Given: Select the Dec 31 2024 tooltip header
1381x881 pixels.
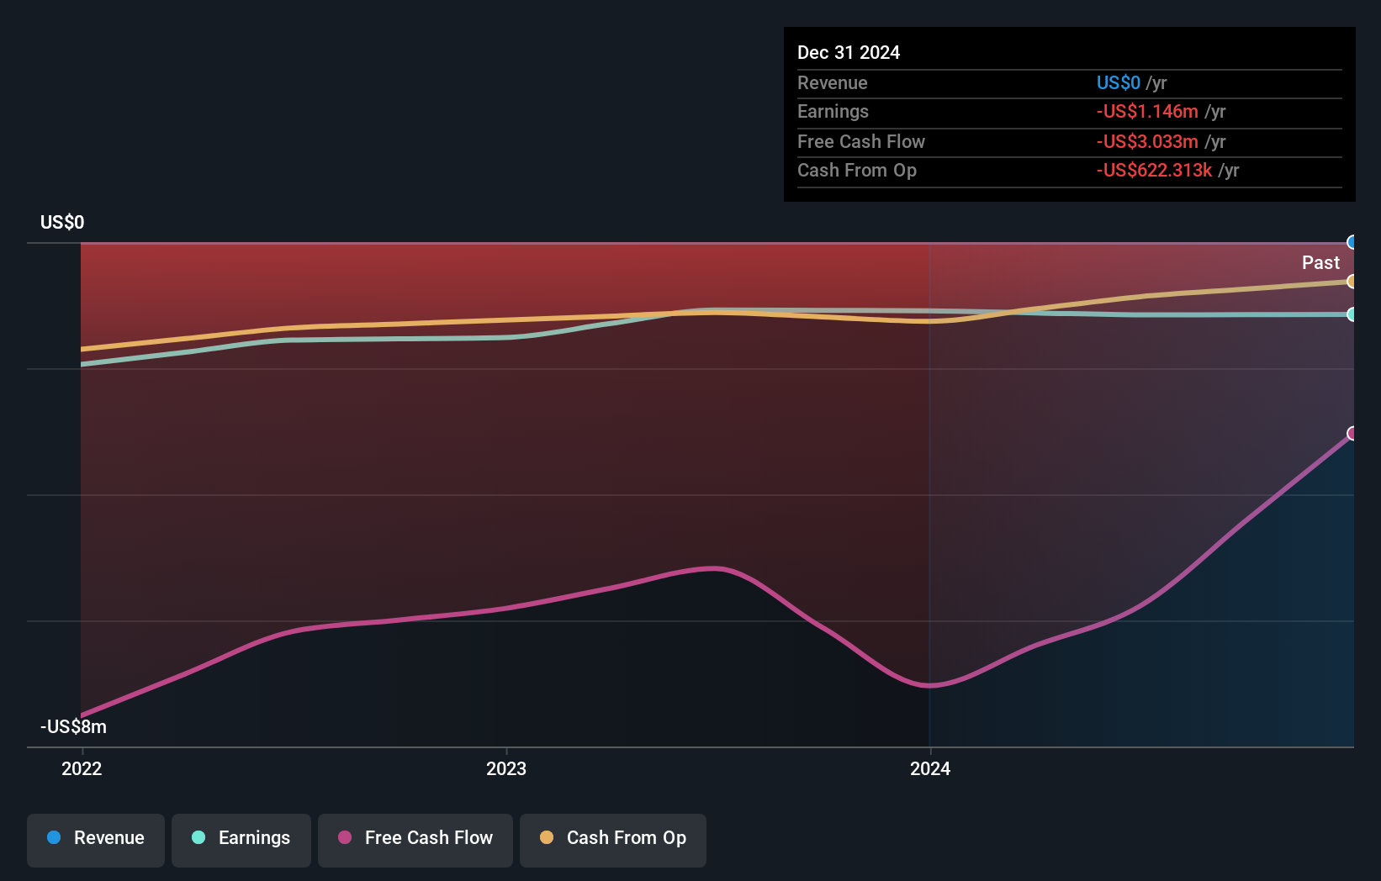Looking at the screenshot, I should click(849, 52).
